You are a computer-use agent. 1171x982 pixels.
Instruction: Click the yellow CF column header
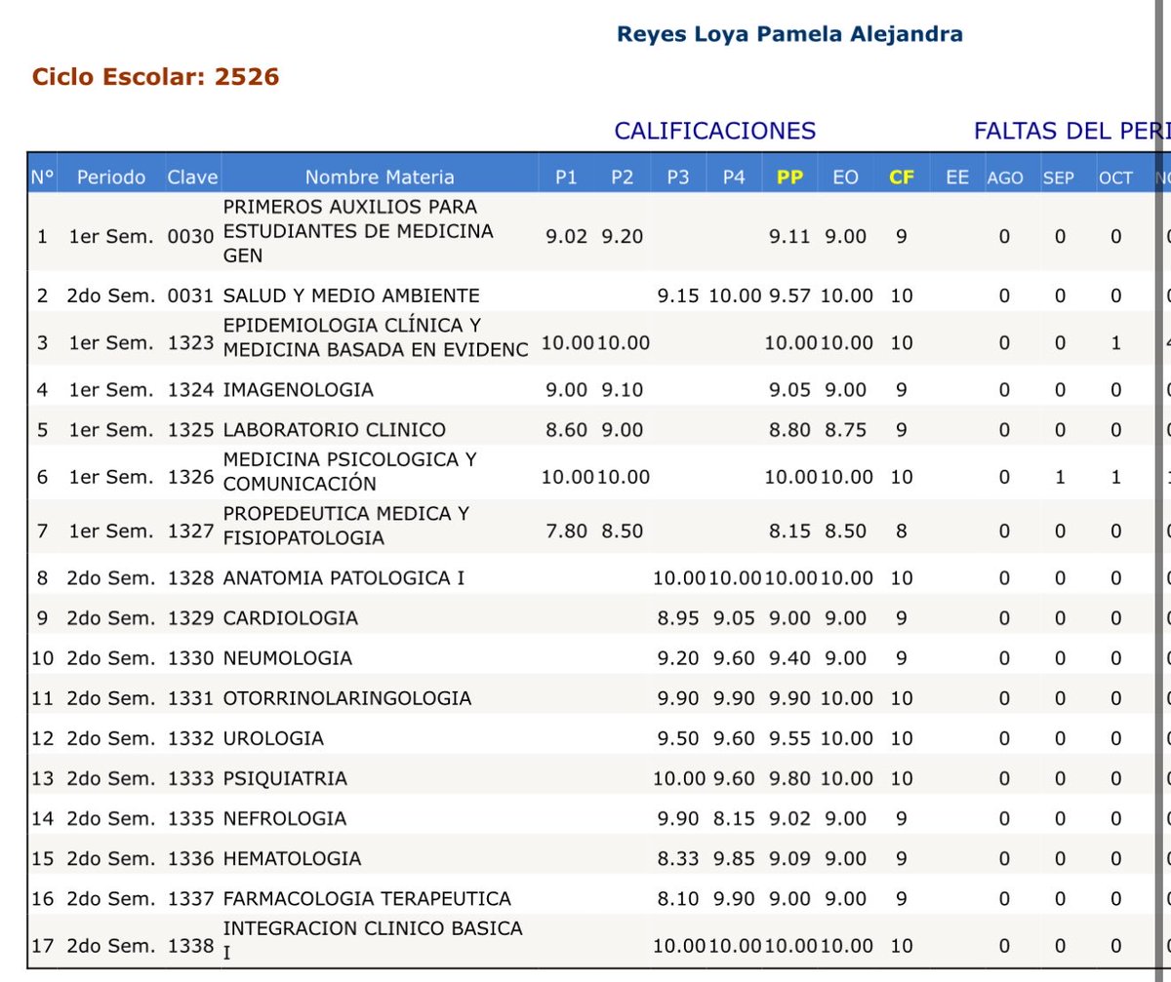902,177
